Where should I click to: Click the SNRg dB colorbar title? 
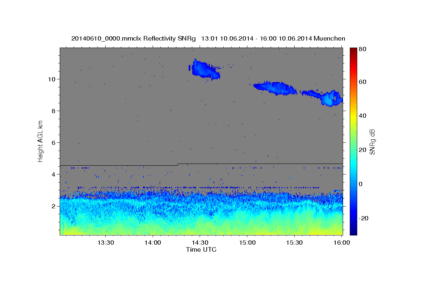click(372, 141)
